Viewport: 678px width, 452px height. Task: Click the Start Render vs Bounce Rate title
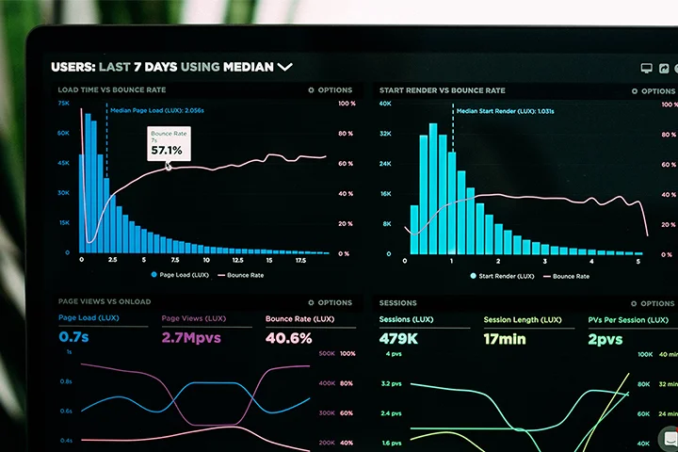[x=442, y=90]
